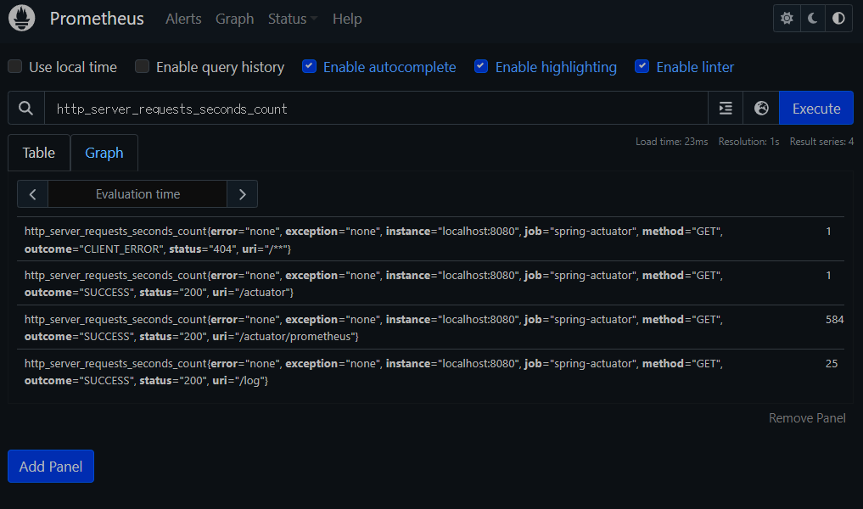Enable query history checkbox
Screen dimensions: 863x509
(142, 66)
